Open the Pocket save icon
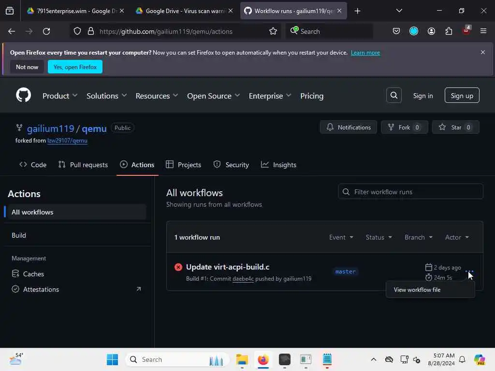 pyautogui.click(x=396, y=31)
